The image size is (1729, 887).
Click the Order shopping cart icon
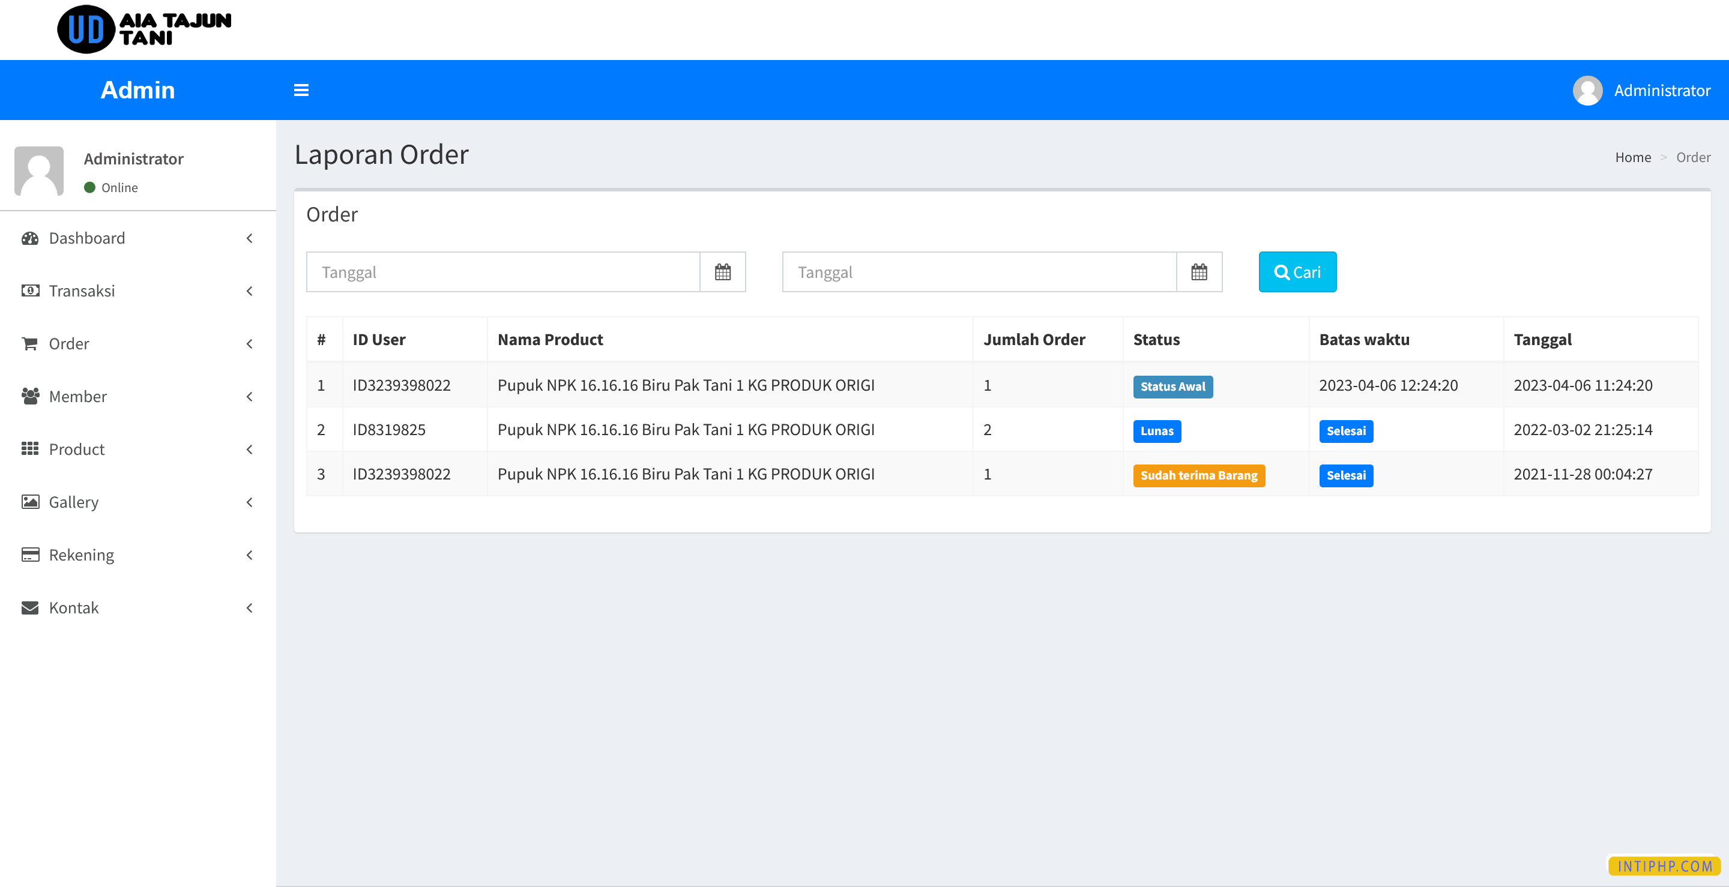[x=30, y=343]
